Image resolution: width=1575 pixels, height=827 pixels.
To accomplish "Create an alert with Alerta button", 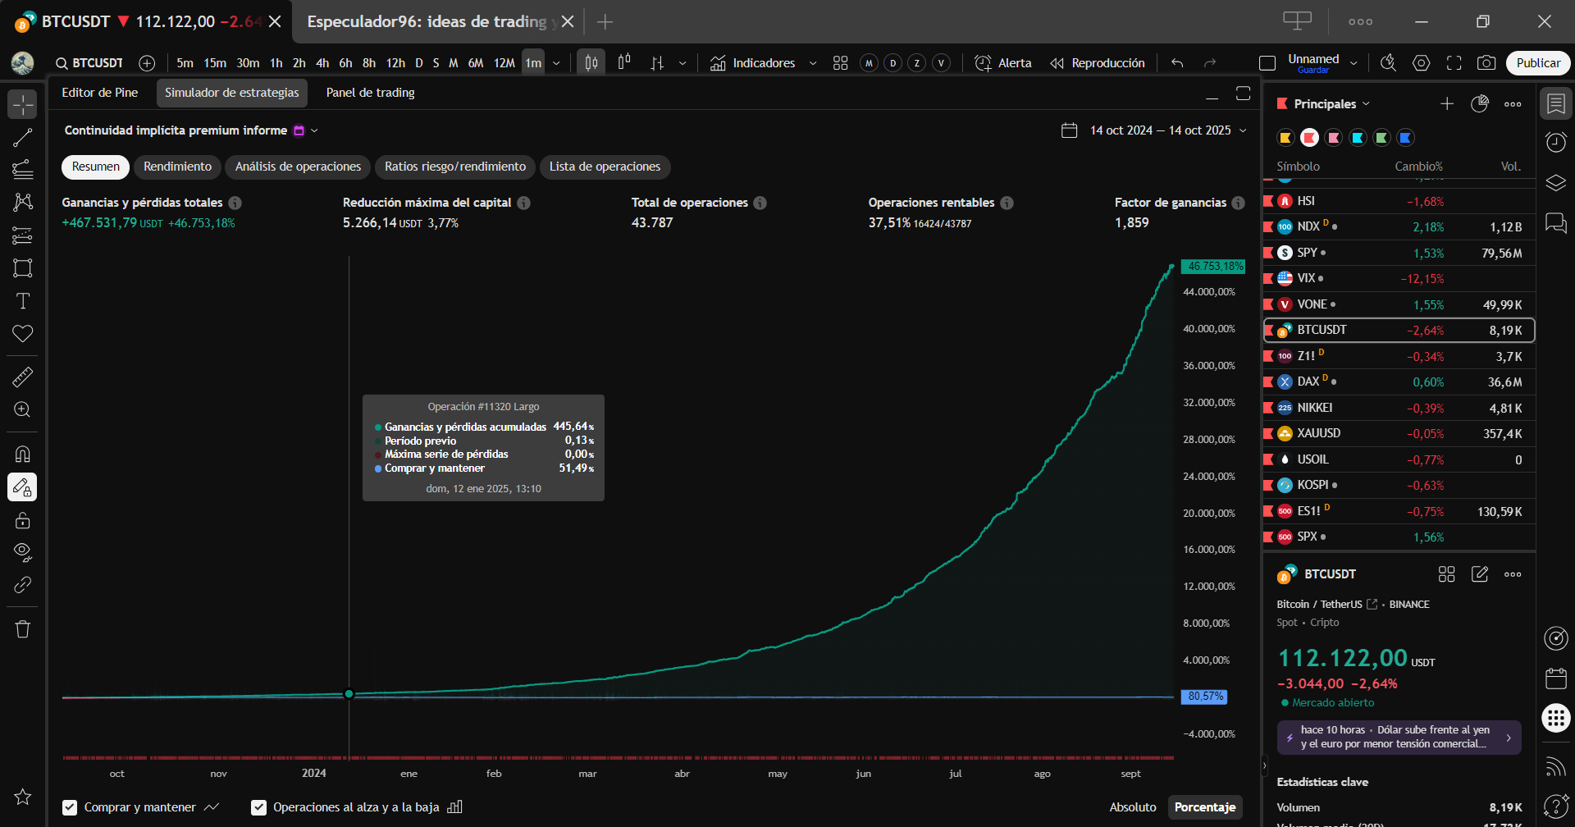I will 1003,63.
